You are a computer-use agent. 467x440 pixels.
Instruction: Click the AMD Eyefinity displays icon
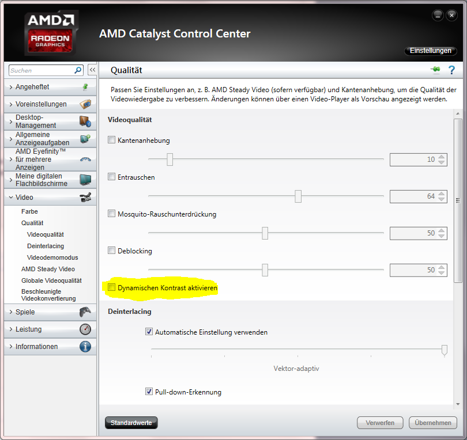coord(85,159)
